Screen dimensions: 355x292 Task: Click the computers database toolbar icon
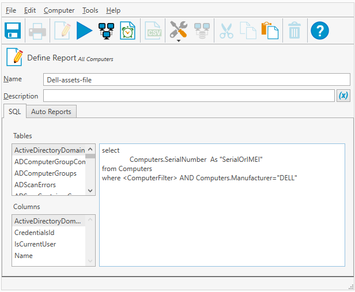tap(202, 31)
